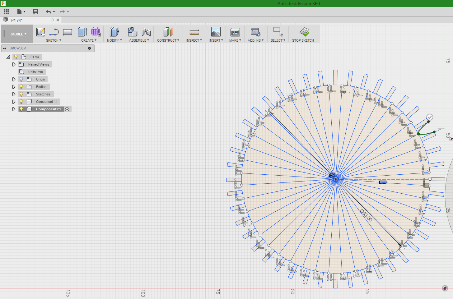Open the CREATE menu
453x299 pixels.
pyautogui.click(x=89, y=40)
